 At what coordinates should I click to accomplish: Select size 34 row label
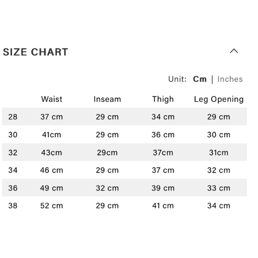click(x=13, y=170)
